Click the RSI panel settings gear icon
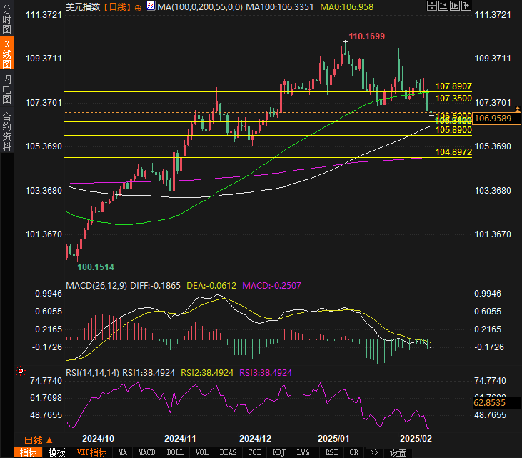Viewport: 522px width, 458px height. [x=20, y=372]
